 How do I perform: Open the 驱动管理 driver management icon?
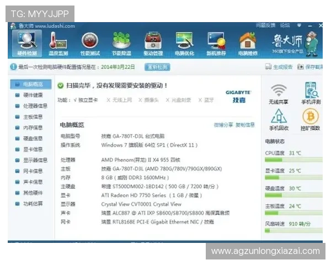pyautogui.click(x=153, y=44)
